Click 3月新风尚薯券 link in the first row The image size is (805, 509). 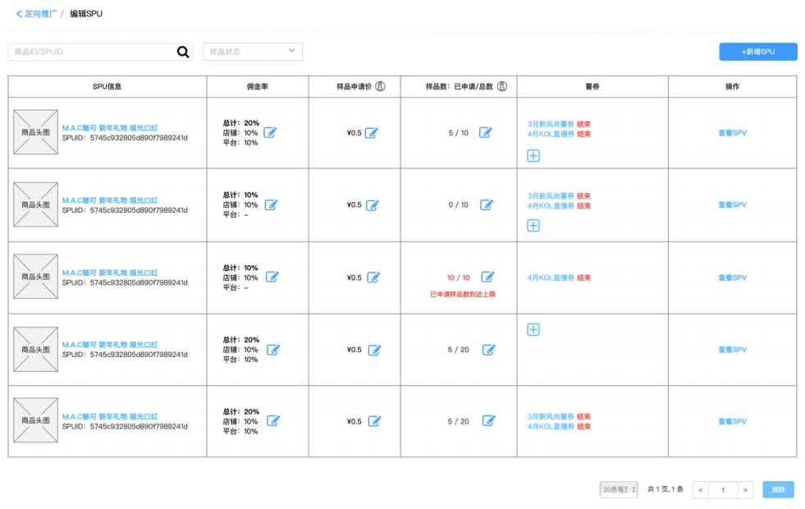point(551,124)
